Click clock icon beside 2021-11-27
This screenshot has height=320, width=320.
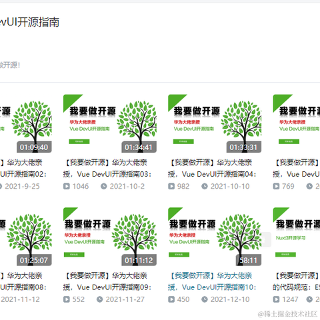point(100,299)
